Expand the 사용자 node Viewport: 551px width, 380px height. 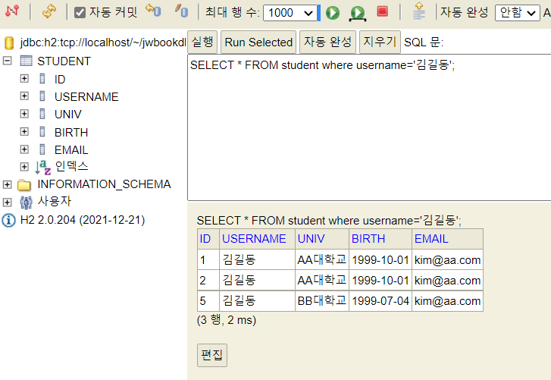[x=7, y=202]
